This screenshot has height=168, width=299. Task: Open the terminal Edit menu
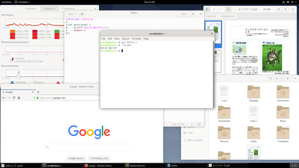coord(110,39)
